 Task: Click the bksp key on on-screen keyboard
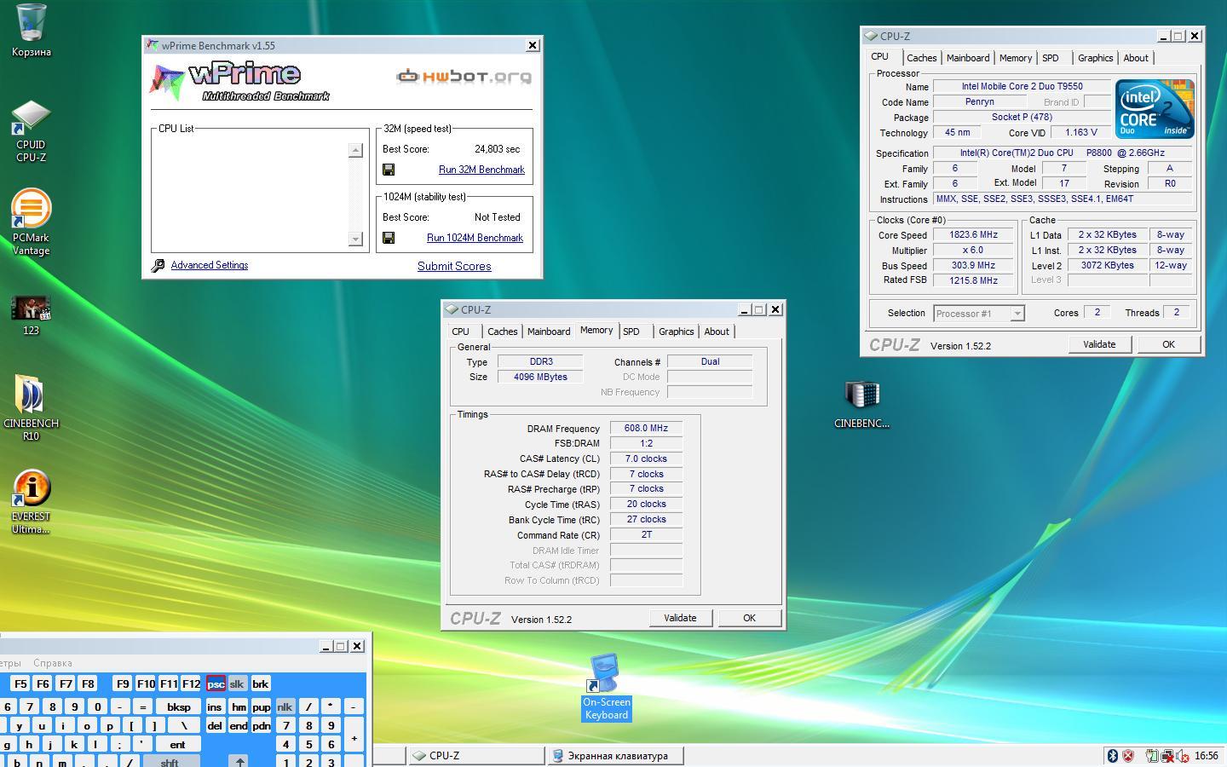click(179, 706)
